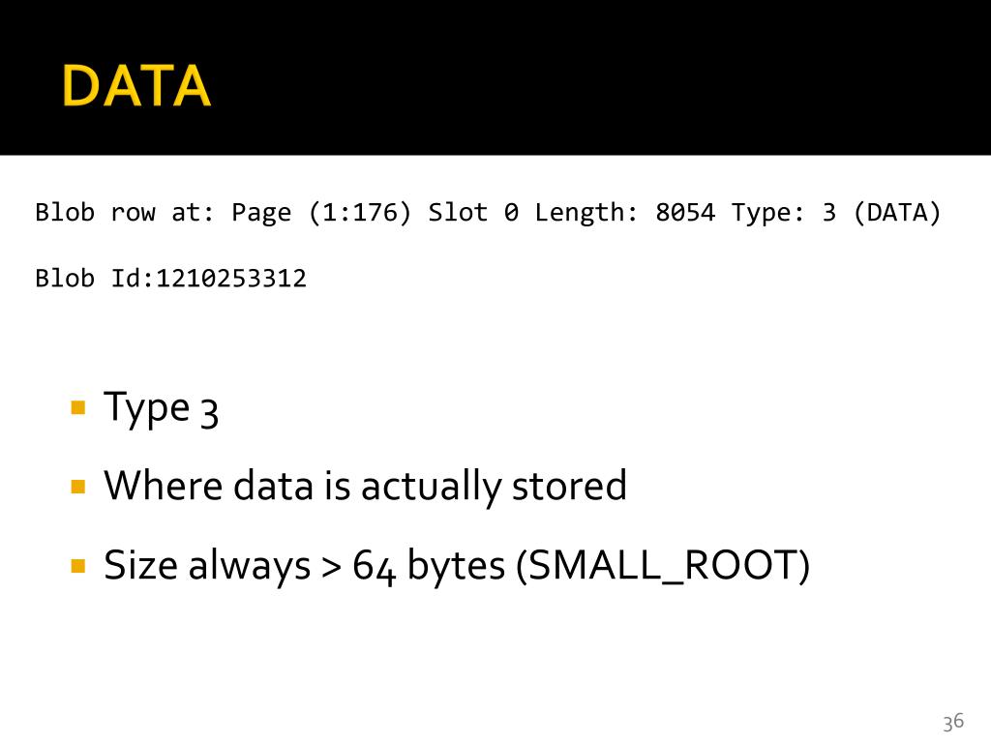
Task: Select the Where data is actually stored line
Action: [365, 487]
